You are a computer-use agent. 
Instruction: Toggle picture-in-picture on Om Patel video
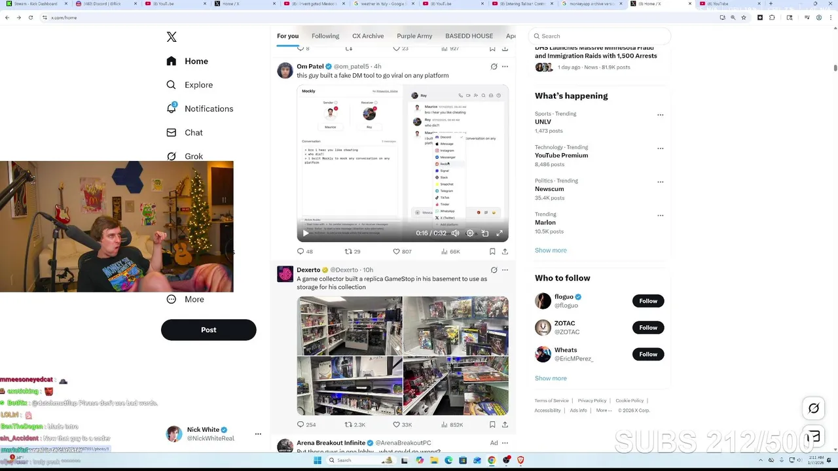[485, 233]
